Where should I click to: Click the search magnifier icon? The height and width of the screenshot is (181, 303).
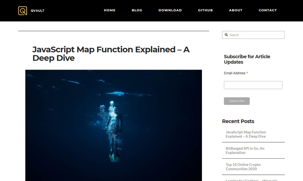pyautogui.click(x=226, y=35)
